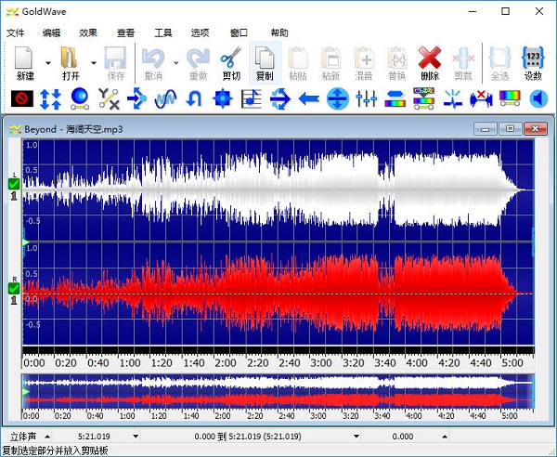Screen dimensions: 557x457
Task: Toggle the right channel green checkbox
Action: coord(14,288)
